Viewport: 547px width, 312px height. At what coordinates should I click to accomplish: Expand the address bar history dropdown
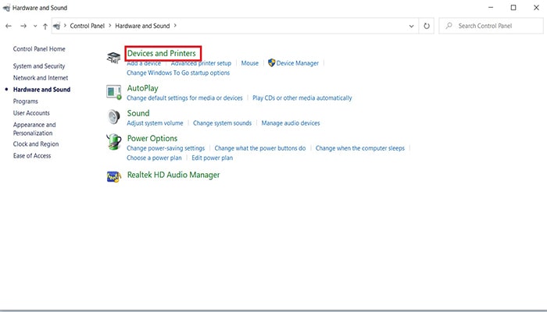(411, 26)
